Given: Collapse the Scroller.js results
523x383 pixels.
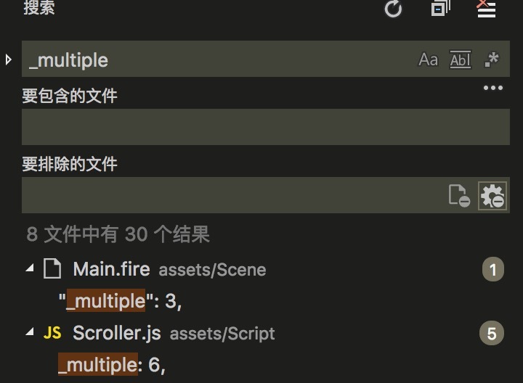Looking at the screenshot, I should click(x=29, y=332).
